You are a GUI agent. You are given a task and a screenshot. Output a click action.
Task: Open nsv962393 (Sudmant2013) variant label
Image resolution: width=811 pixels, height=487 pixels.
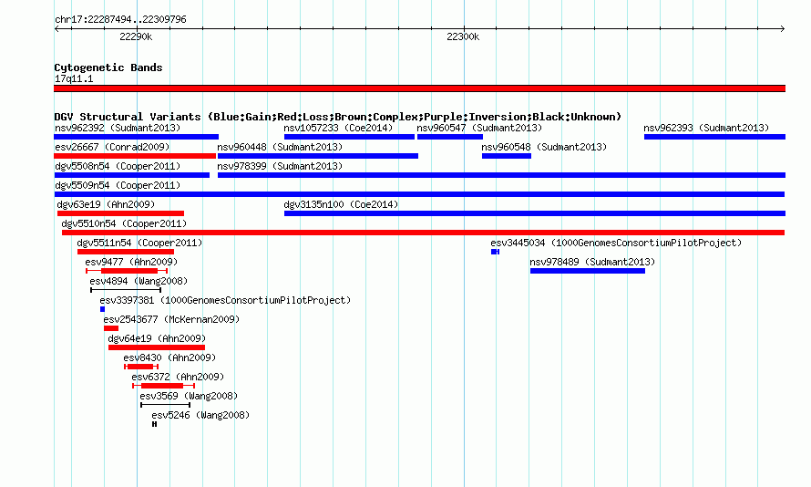(x=706, y=128)
